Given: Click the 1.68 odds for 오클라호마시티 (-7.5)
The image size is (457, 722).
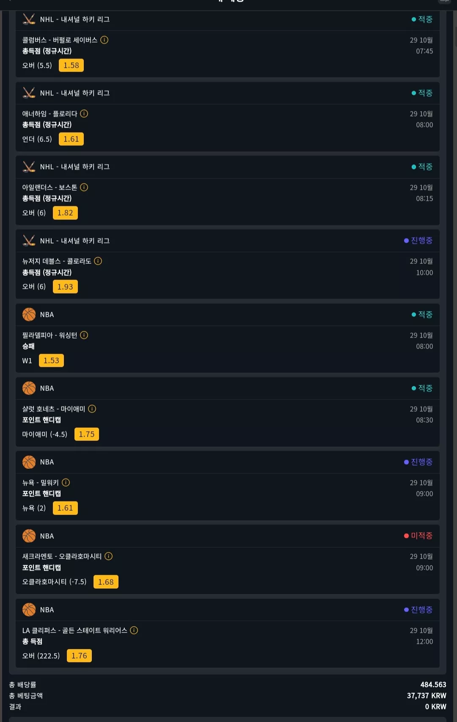Looking at the screenshot, I should [x=106, y=582].
